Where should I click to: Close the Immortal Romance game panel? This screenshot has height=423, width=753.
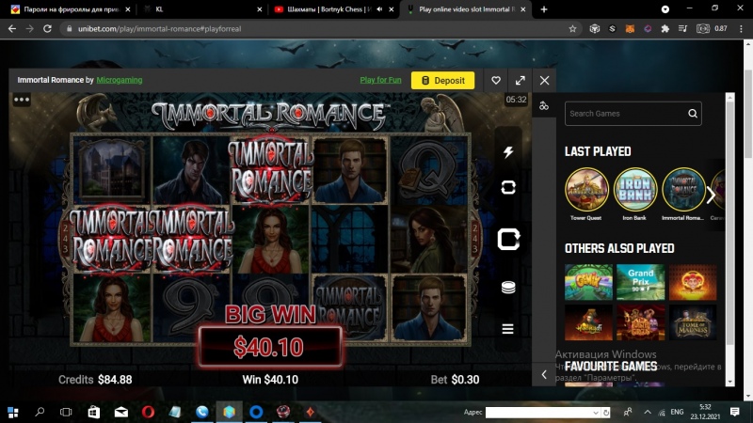tap(544, 81)
